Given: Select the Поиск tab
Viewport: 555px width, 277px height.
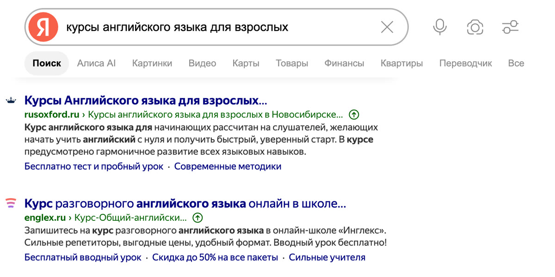Looking at the screenshot, I should (47, 63).
